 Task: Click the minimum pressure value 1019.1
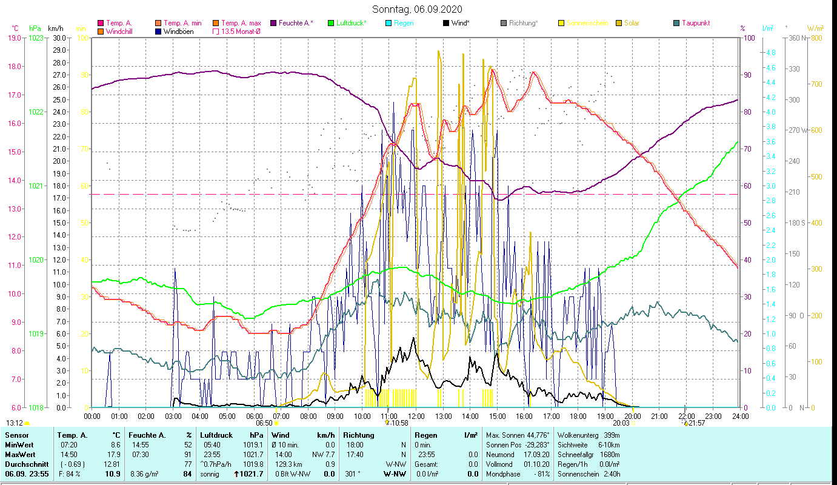[253, 445]
